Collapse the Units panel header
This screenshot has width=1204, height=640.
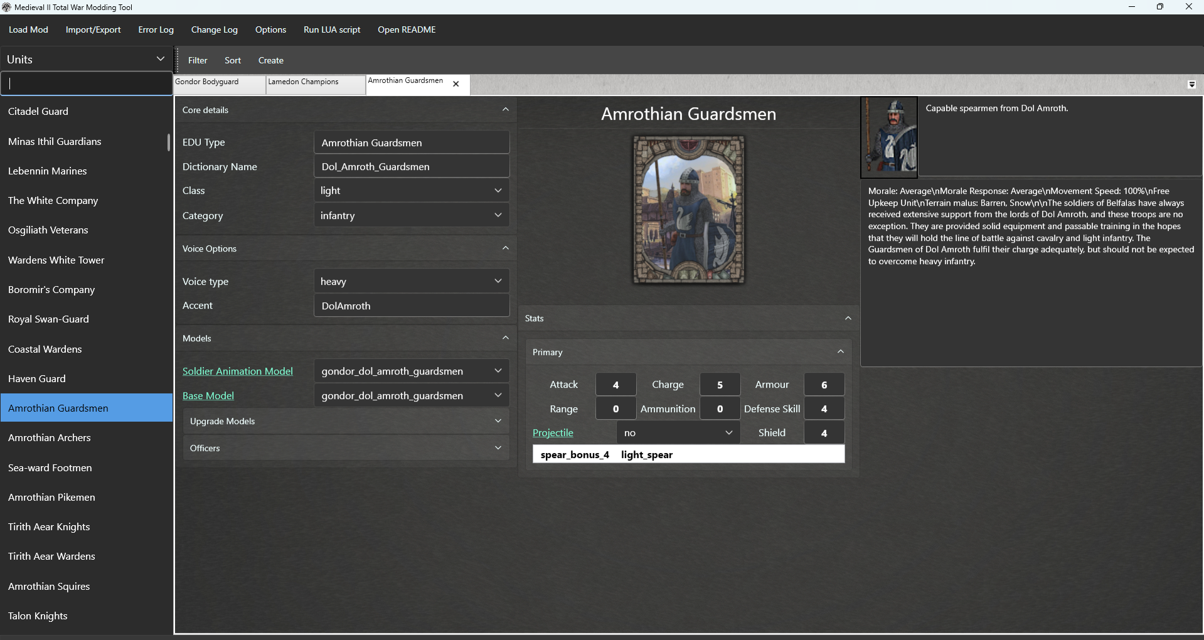click(161, 58)
